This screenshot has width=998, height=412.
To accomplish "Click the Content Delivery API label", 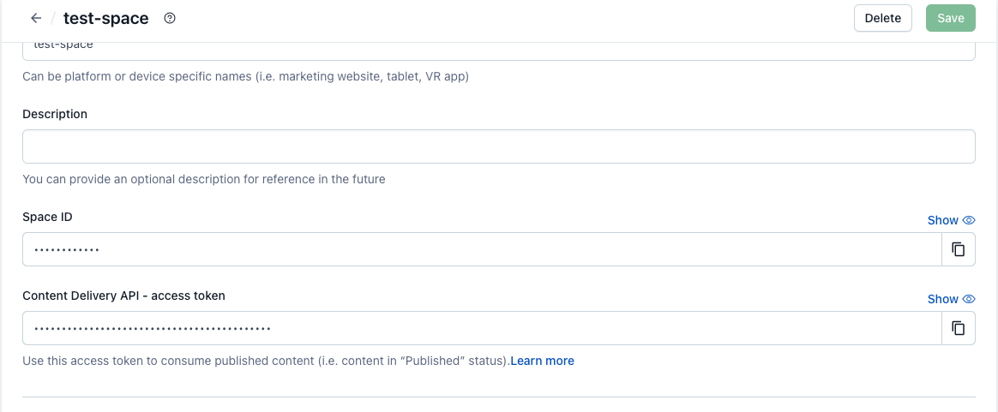I will pyautogui.click(x=123, y=296).
